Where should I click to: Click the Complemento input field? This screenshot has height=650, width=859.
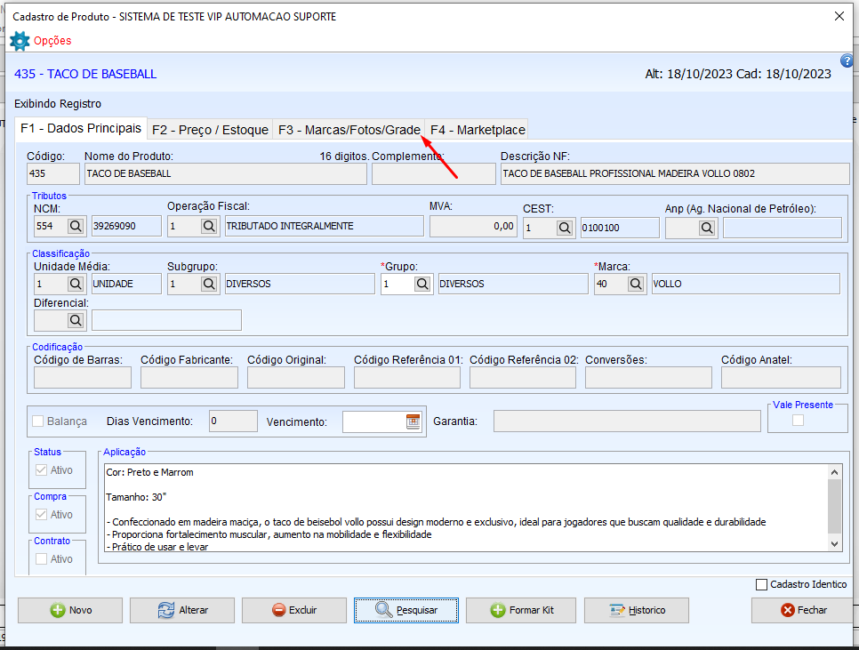[434, 173]
